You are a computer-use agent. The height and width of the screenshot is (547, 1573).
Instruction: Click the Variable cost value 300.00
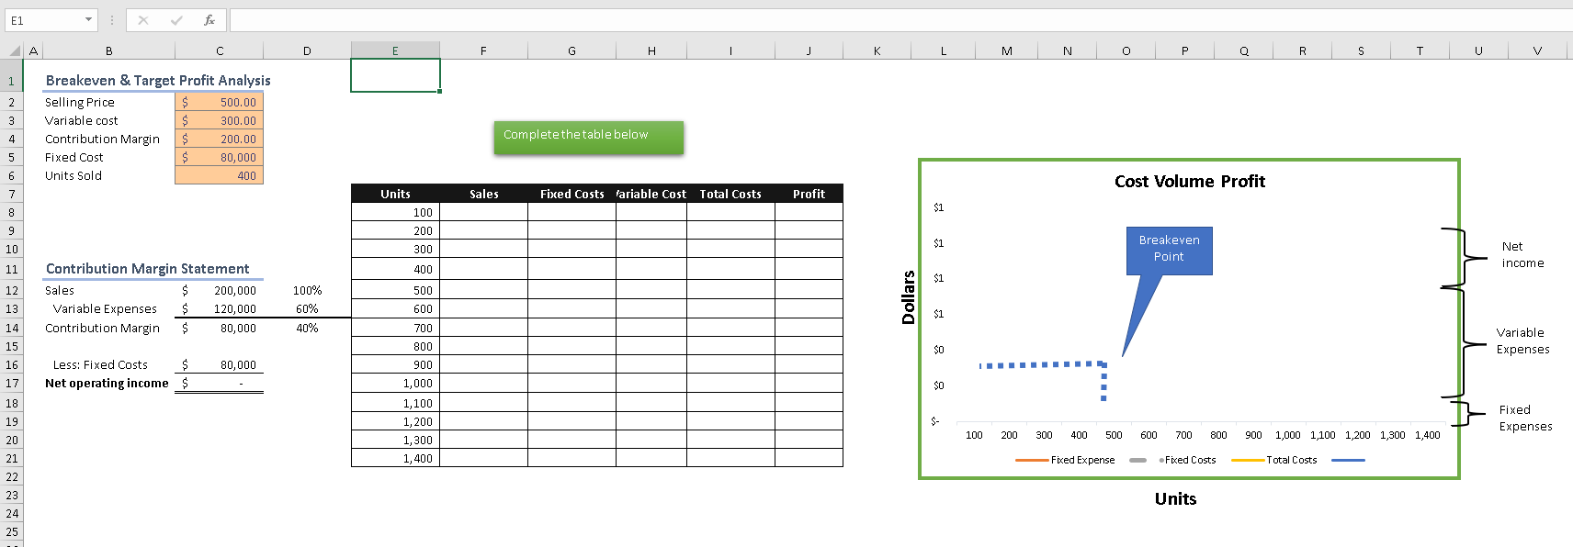219,120
